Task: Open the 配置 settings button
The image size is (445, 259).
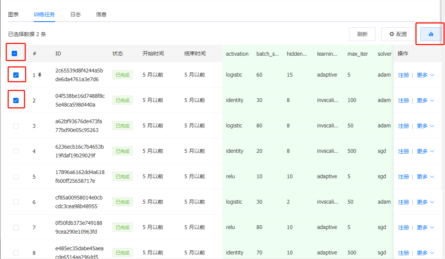Action: point(398,34)
